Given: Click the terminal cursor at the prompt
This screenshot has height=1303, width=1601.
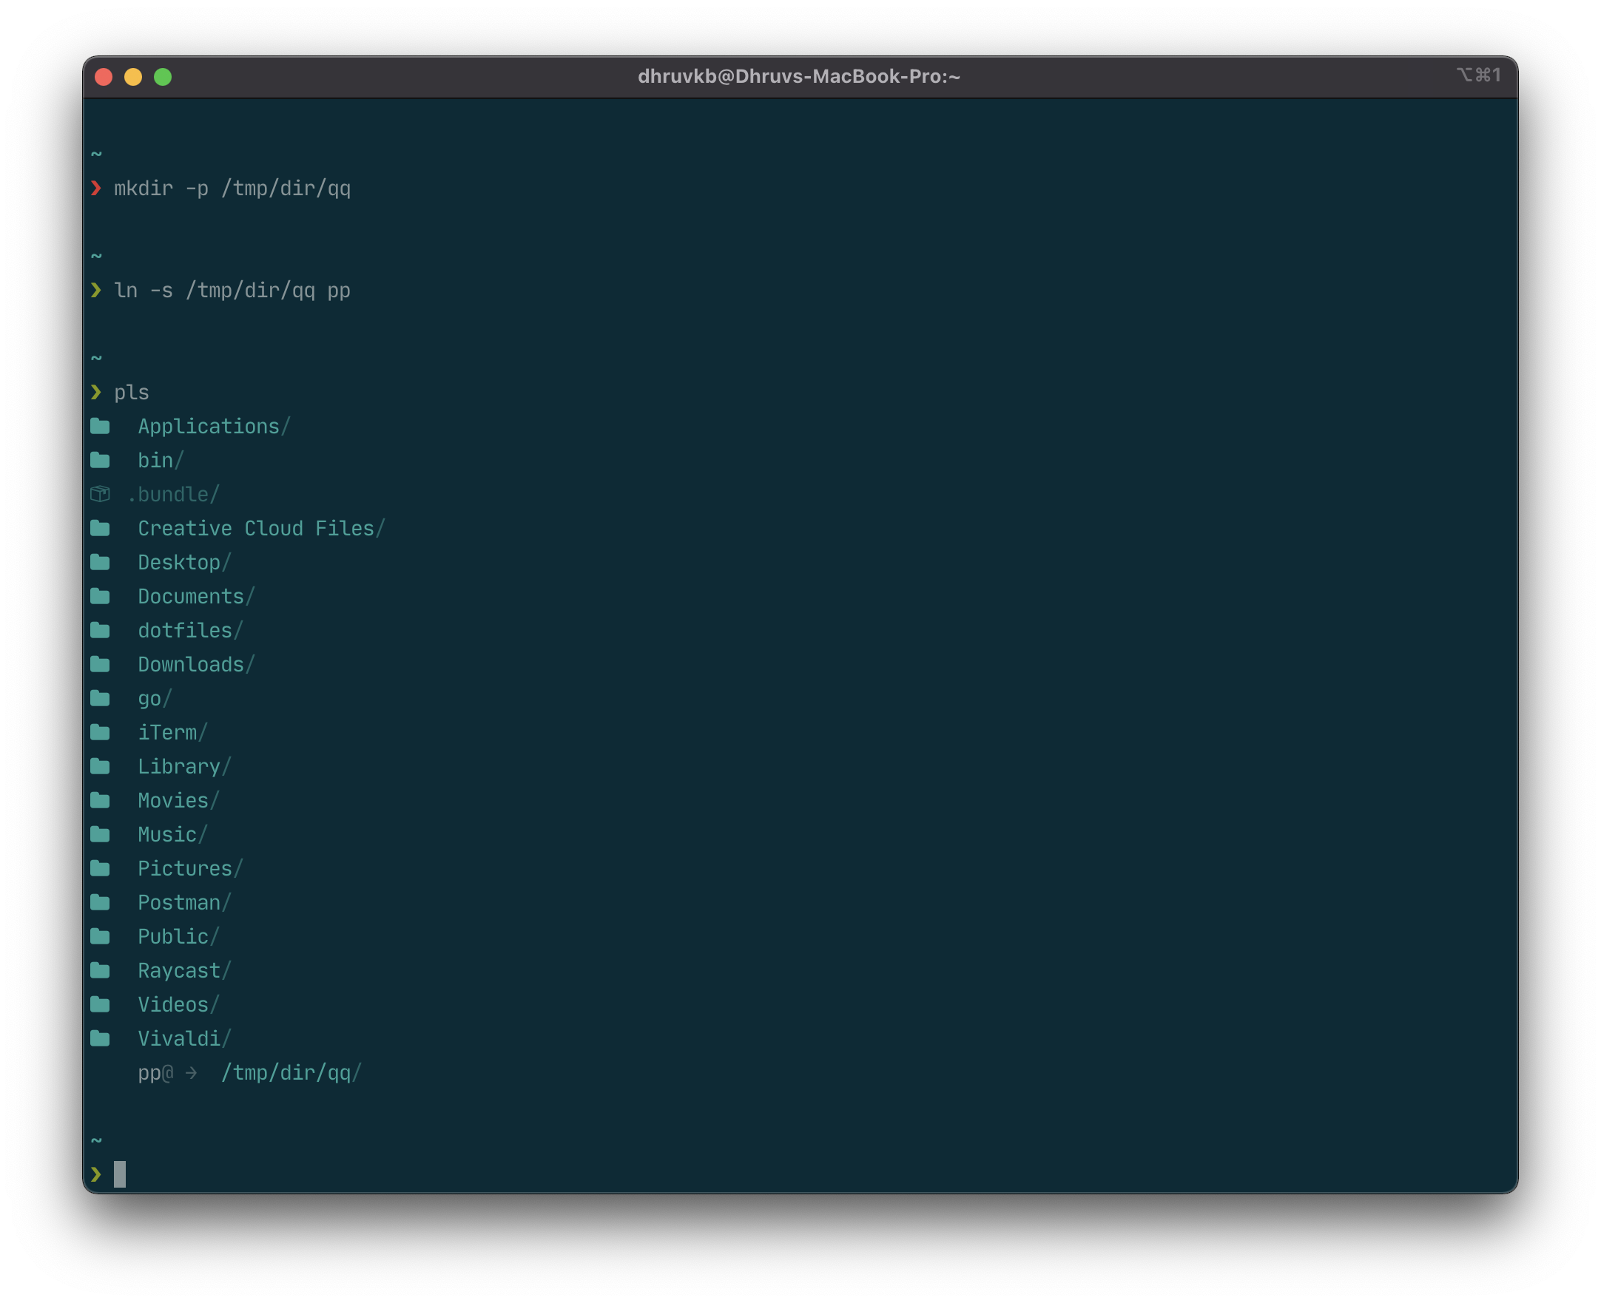Looking at the screenshot, I should [x=120, y=1174].
